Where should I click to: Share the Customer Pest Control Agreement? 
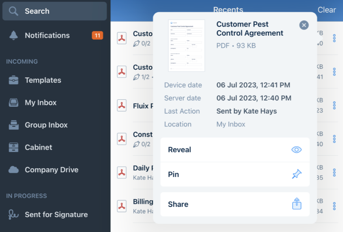click(296, 204)
